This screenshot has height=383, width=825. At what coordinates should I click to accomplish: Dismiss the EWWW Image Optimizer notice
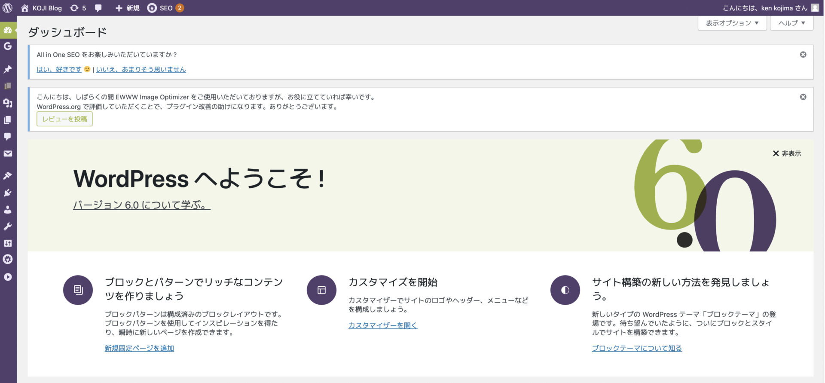(x=803, y=97)
